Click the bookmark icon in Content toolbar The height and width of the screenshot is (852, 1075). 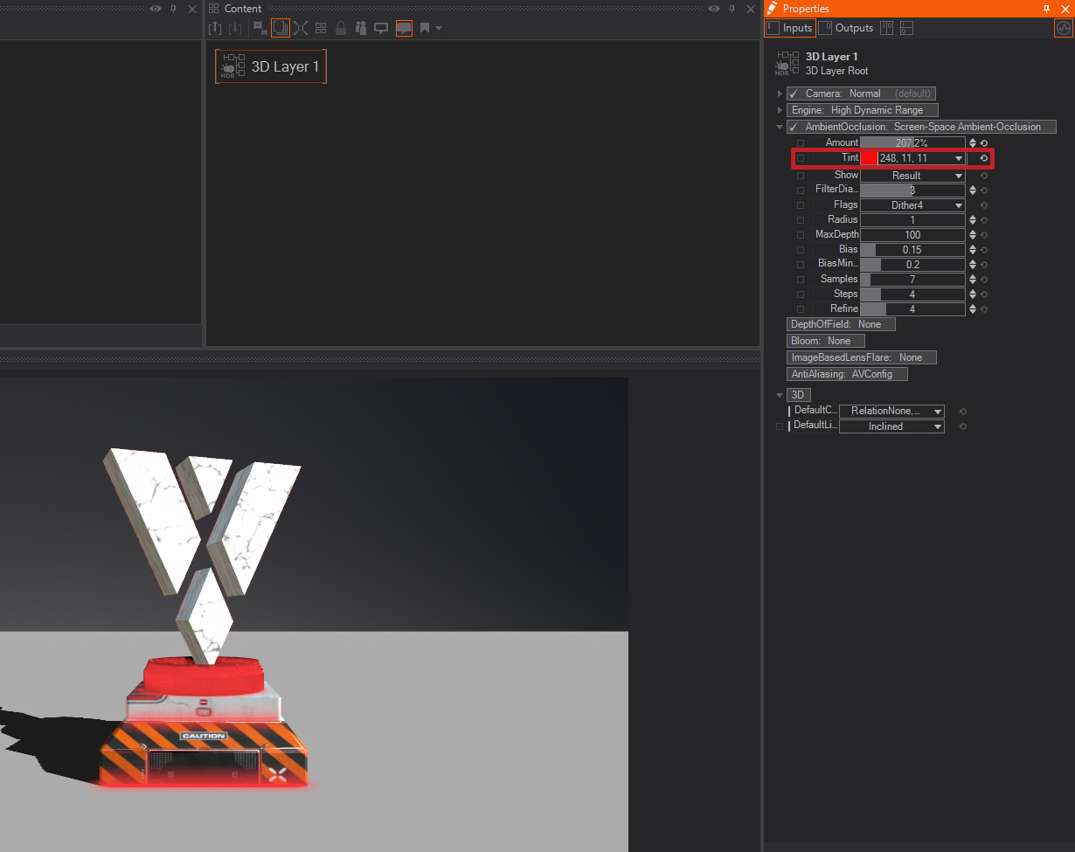click(425, 28)
